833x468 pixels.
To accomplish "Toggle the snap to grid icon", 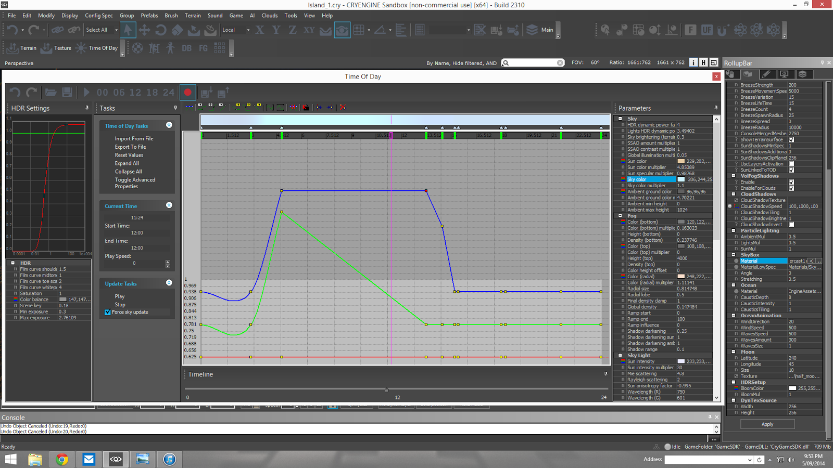I will (x=359, y=30).
